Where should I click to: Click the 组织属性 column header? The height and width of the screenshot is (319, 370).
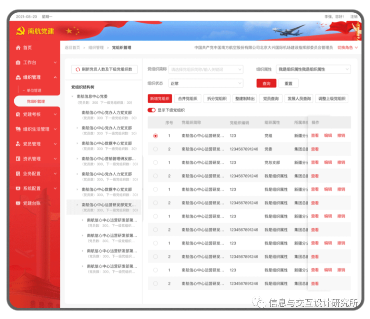[x=272, y=122]
